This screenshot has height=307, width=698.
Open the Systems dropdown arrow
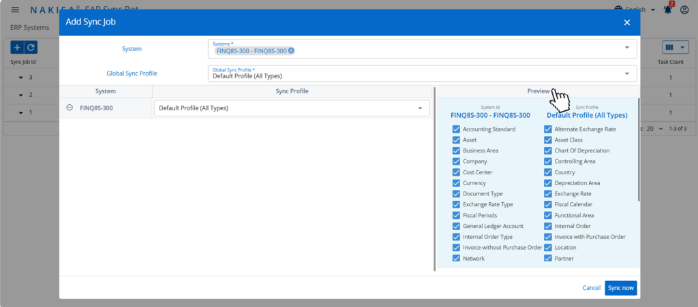click(x=627, y=48)
